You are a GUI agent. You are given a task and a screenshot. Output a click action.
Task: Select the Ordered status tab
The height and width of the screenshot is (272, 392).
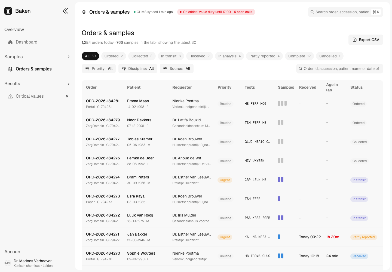[x=114, y=56]
